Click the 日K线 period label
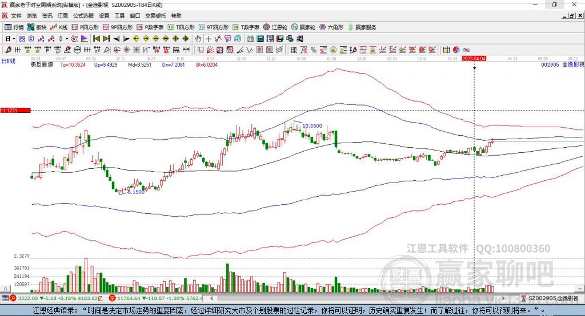Image resolution: width=585 pixels, height=316 pixels. (x=8, y=61)
